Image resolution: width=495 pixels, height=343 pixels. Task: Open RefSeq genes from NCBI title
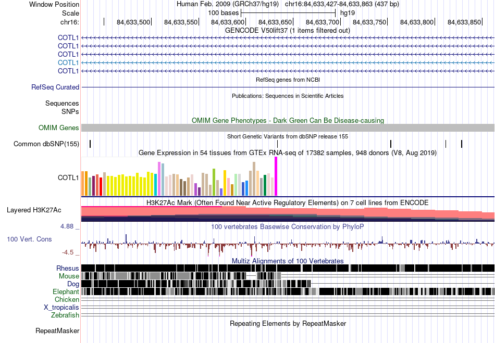tap(288, 80)
